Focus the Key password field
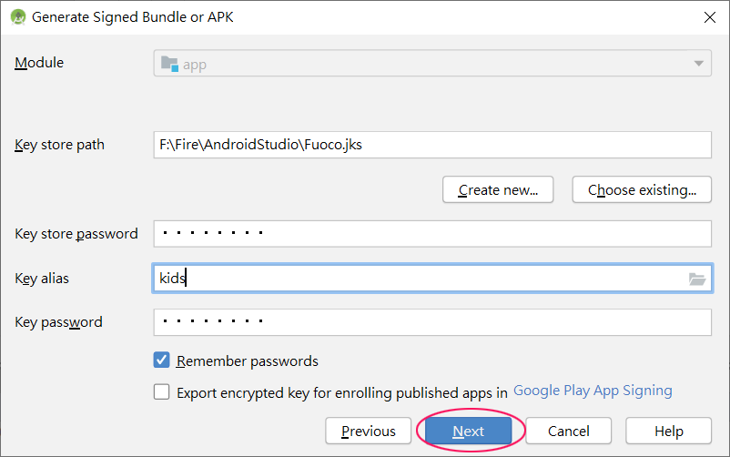Image resolution: width=730 pixels, height=457 pixels. pyautogui.click(x=432, y=322)
